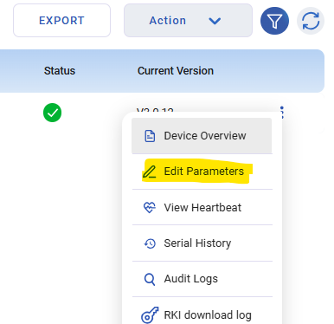Open the Action dropdown
This screenshot has height=324, width=334.
click(x=188, y=21)
